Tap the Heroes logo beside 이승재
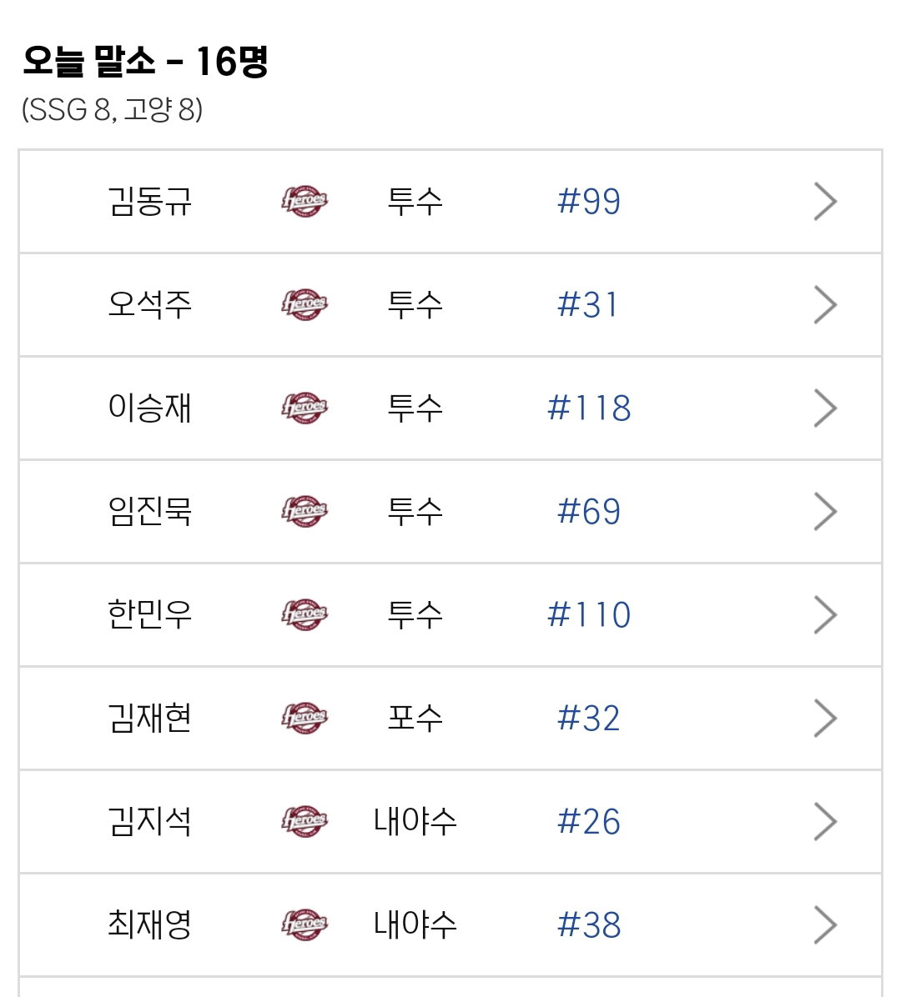The height and width of the screenshot is (997, 901). click(305, 408)
